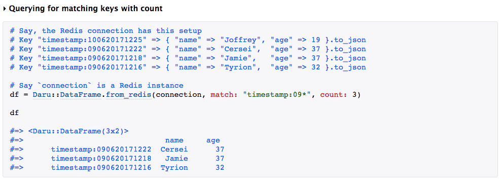The image size is (502, 184).
Task: Open the Daru link in the code
Action: click(42, 95)
